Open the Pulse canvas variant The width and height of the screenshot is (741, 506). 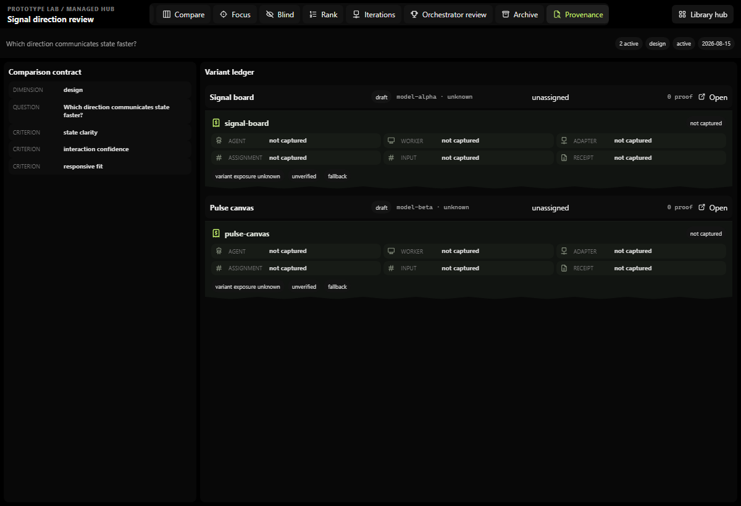(713, 207)
